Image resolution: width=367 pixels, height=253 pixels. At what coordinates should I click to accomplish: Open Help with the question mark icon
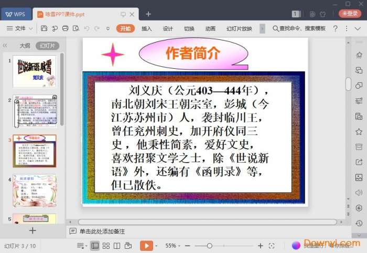335,28
